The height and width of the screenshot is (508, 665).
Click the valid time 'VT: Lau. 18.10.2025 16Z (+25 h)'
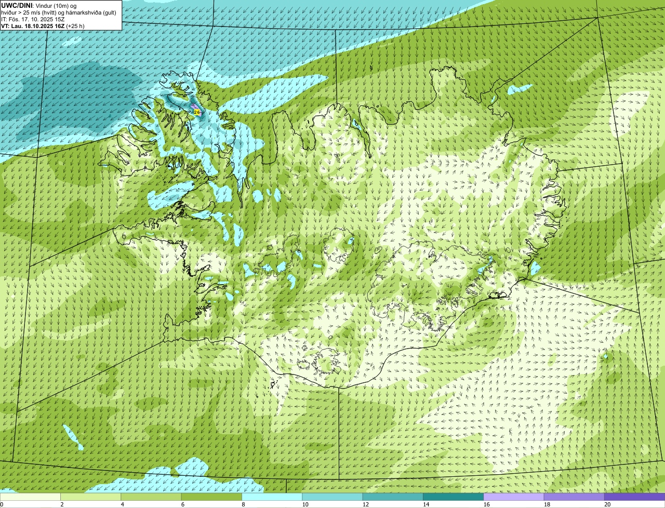click(x=43, y=26)
